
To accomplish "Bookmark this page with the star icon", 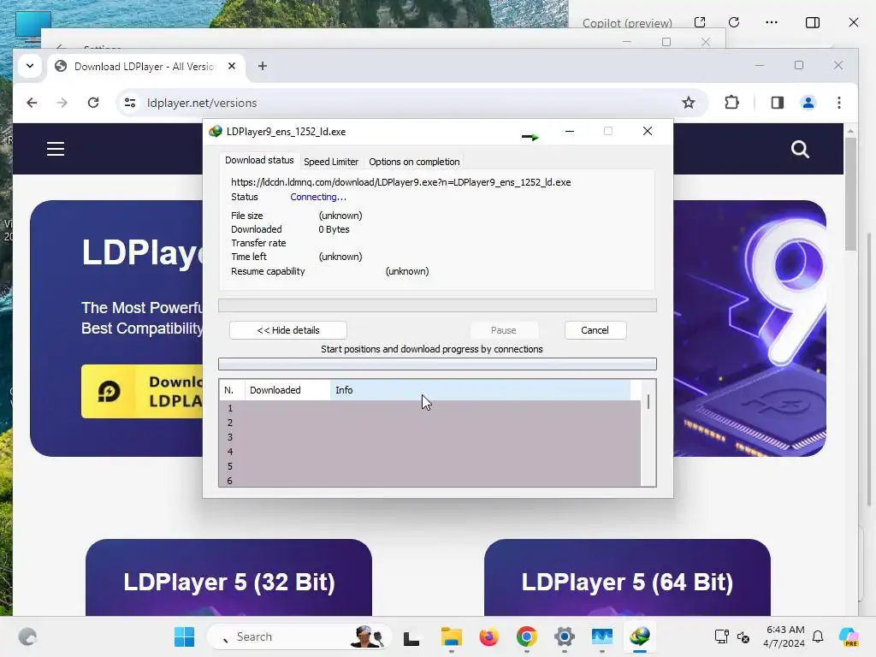I will point(689,103).
